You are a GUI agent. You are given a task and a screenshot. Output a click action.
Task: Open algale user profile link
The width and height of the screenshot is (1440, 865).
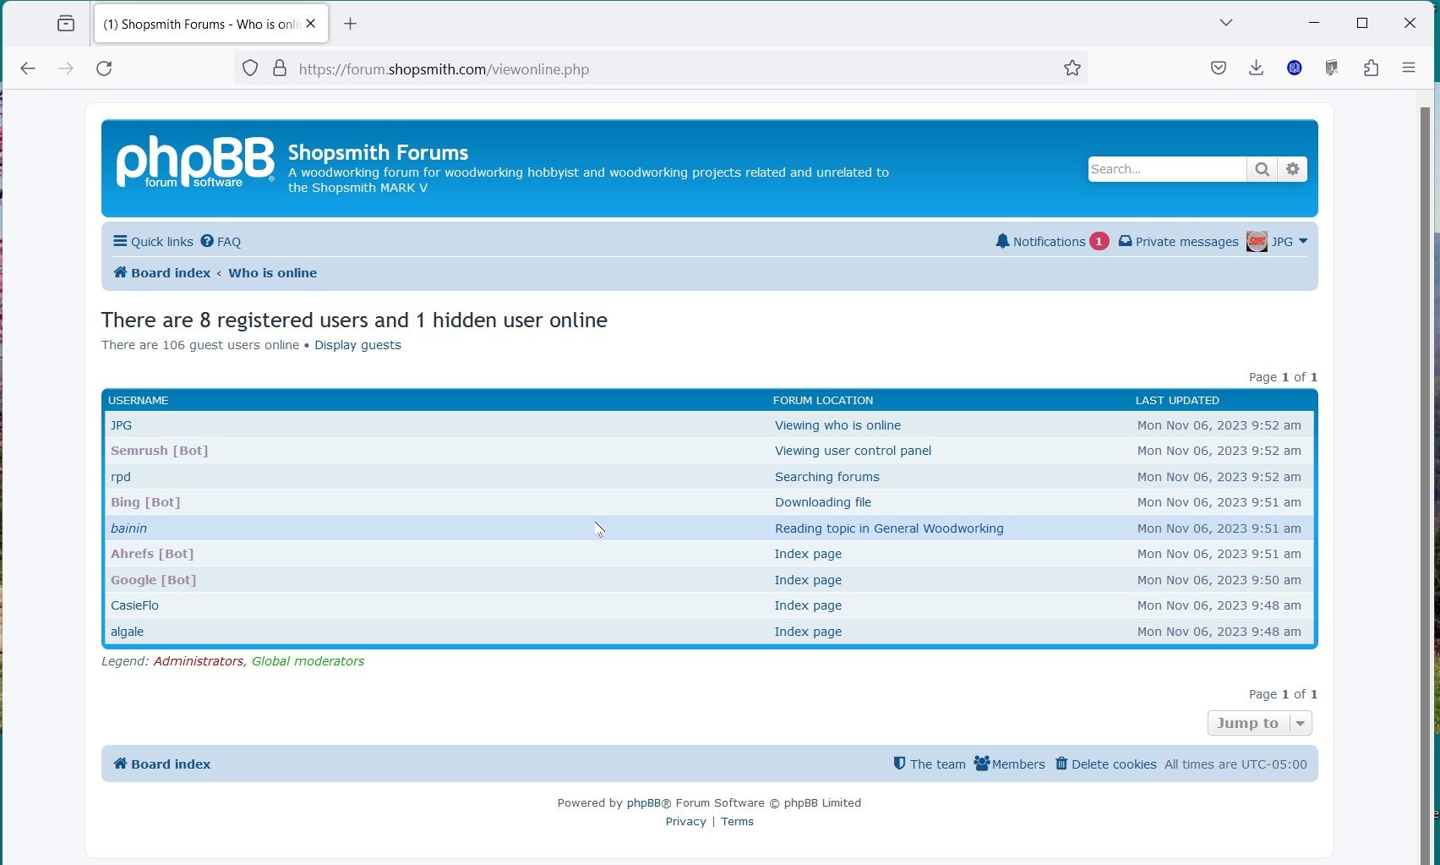[127, 632]
